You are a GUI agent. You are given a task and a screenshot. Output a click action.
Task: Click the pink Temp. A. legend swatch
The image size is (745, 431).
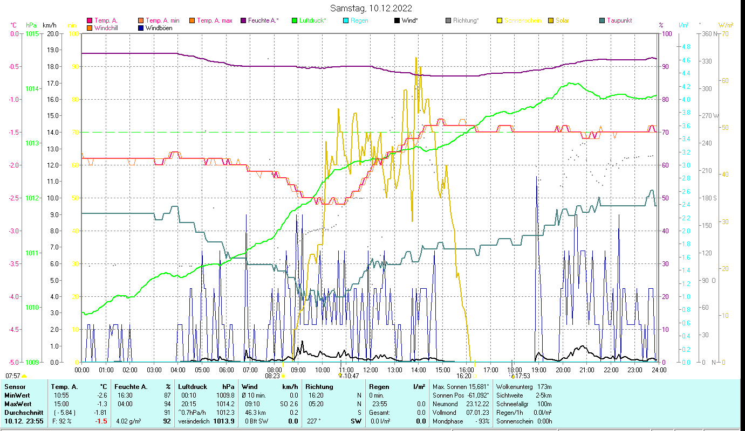[x=90, y=21]
